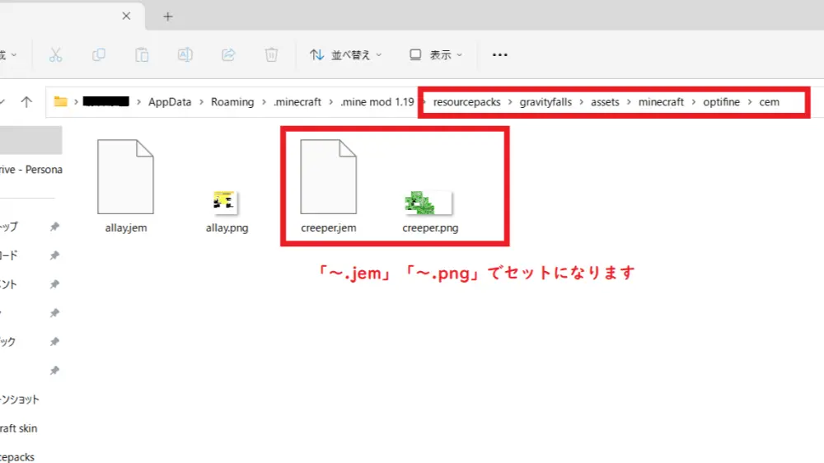
Task: Go up one folder with up arrow
Action: click(26, 102)
